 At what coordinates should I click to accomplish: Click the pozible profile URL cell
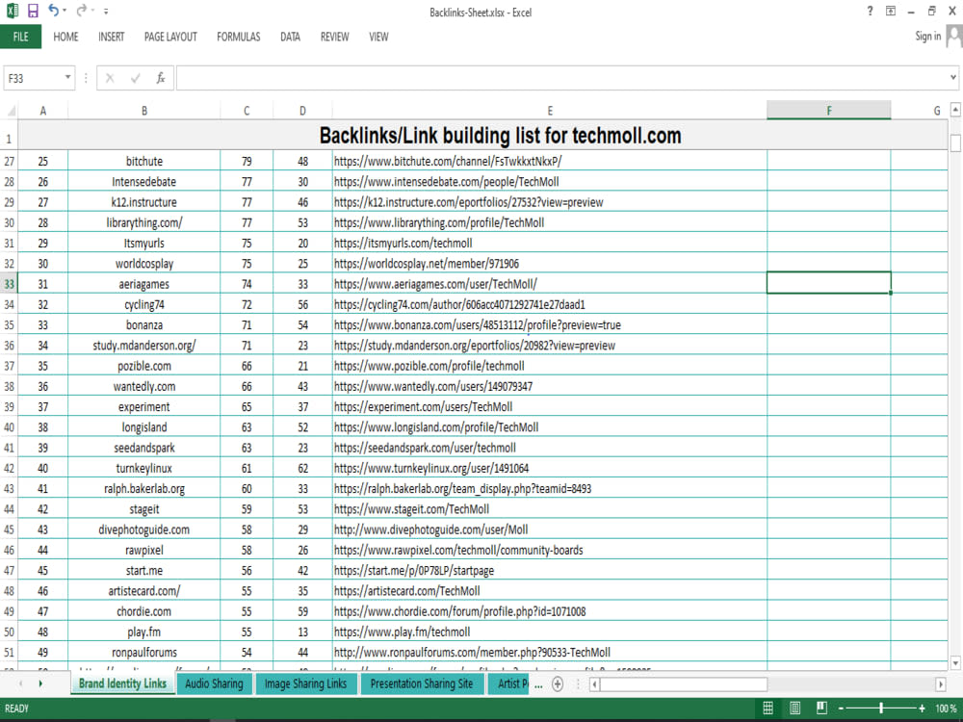550,366
